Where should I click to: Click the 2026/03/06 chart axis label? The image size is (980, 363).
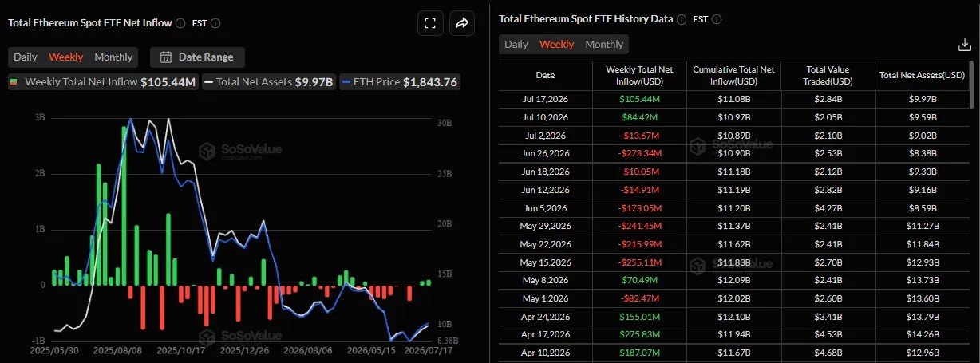tap(310, 349)
